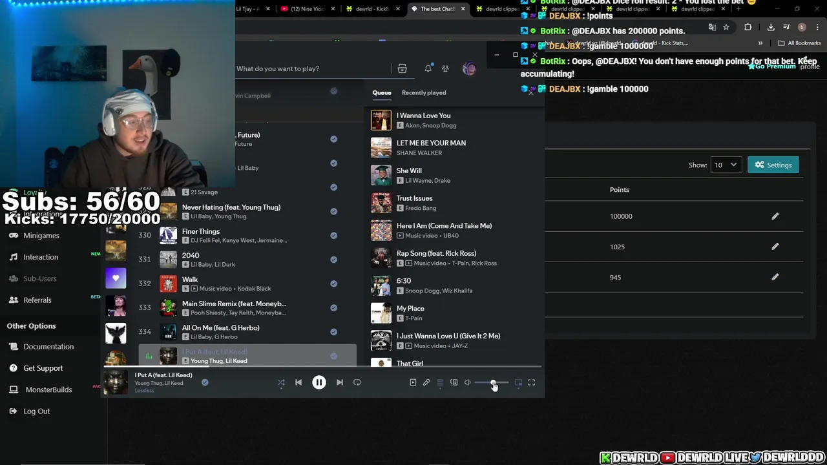Enter full screen player mode

click(x=532, y=382)
